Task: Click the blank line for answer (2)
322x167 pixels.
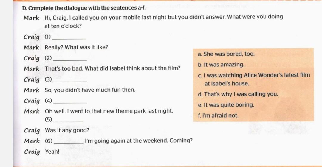Action: click(69, 59)
